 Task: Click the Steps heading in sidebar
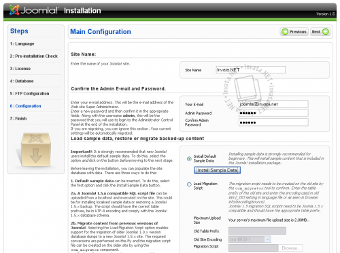coord(19,31)
